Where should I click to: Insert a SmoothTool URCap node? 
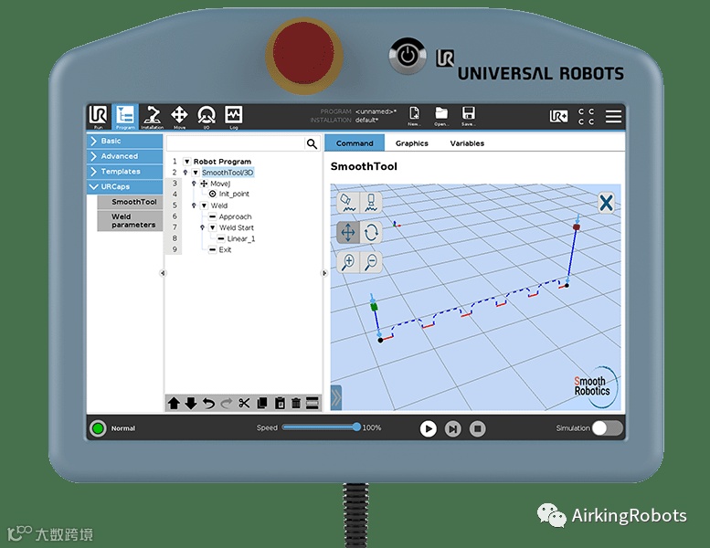point(131,202)
